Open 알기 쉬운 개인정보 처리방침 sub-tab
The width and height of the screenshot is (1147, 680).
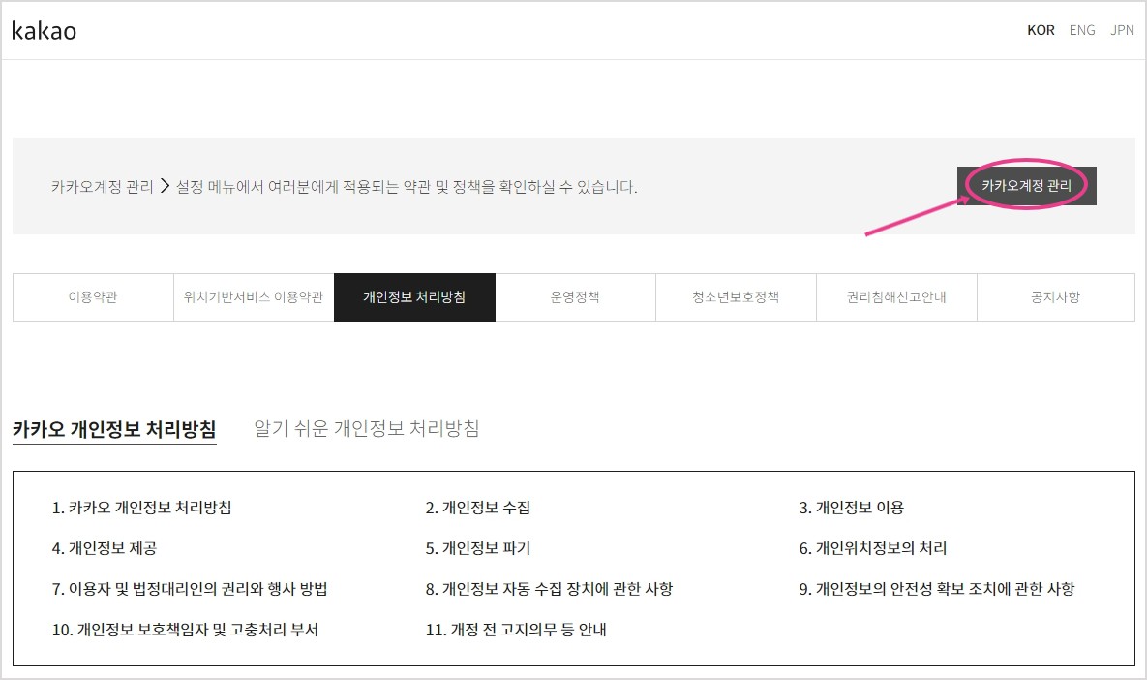point(367,428)
